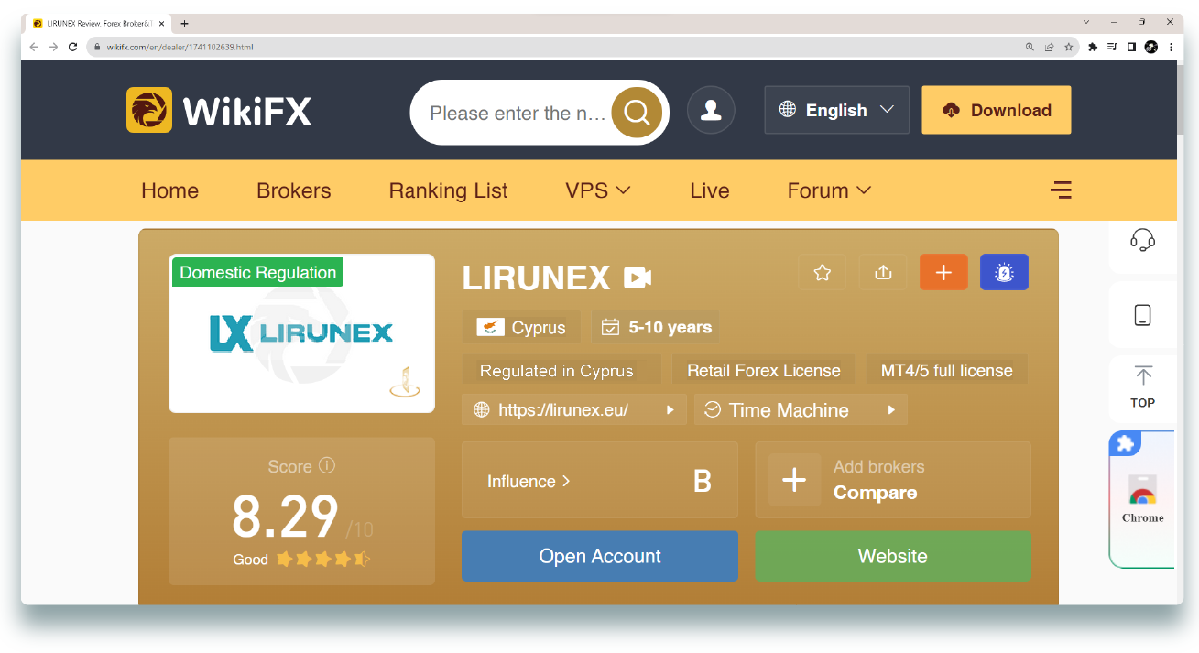This screenshot has height=653, width=1199.
Task: Click the headset customer service icon
Action: click(x=1142, y=241)
